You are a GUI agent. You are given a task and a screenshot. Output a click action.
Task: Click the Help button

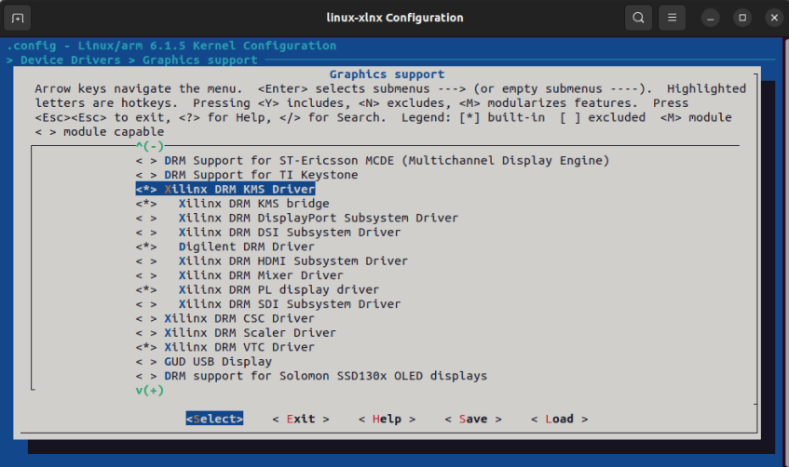387,419
